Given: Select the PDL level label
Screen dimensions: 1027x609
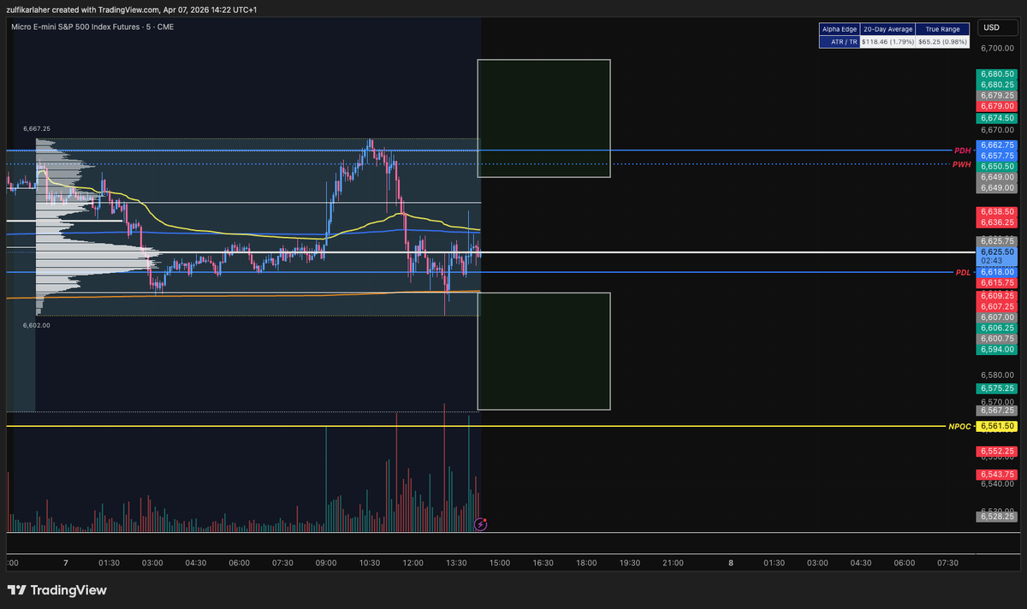Looking at the screenshot, I should pos(964,273).
